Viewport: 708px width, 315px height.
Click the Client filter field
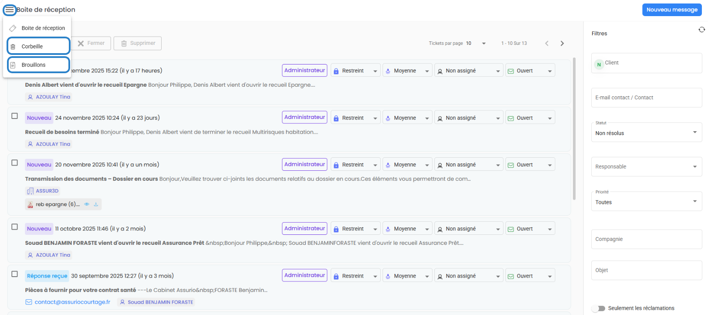point(647,63)
